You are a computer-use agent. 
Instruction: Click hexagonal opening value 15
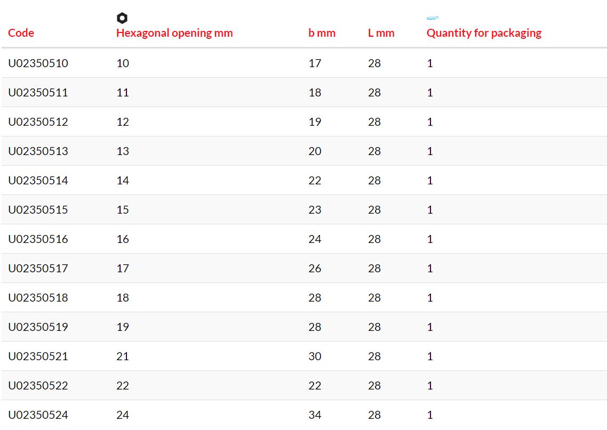click(123, 209)
